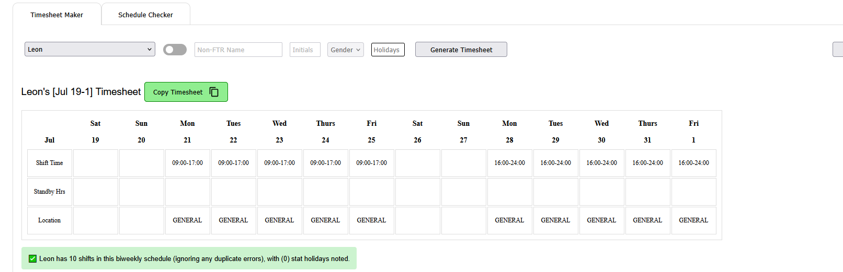Screen dimensions: 843x272
Task: Select Monday 28 GENERAL location cell
Action: click(509, 220)
